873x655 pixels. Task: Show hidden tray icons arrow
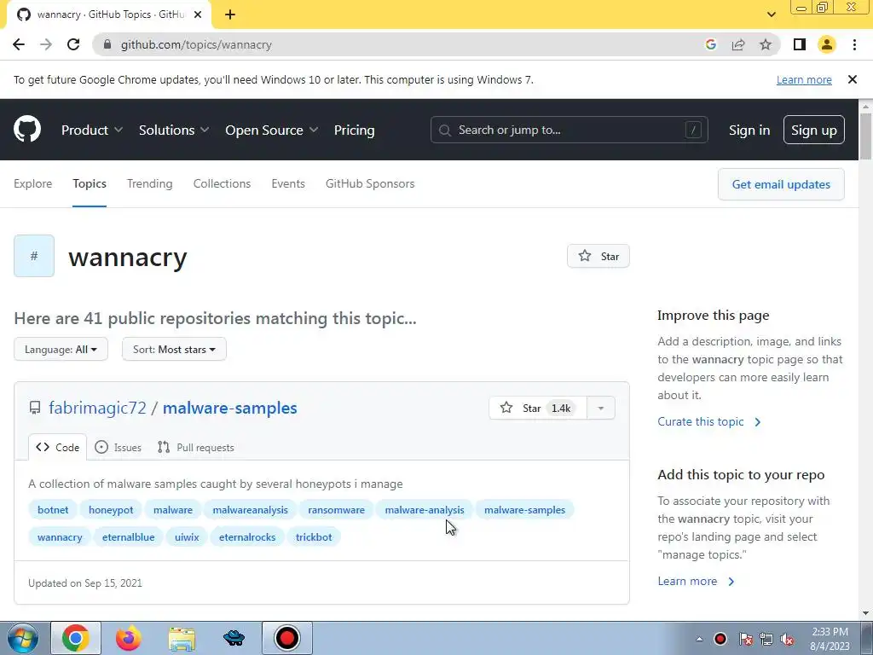coord(699,639)
